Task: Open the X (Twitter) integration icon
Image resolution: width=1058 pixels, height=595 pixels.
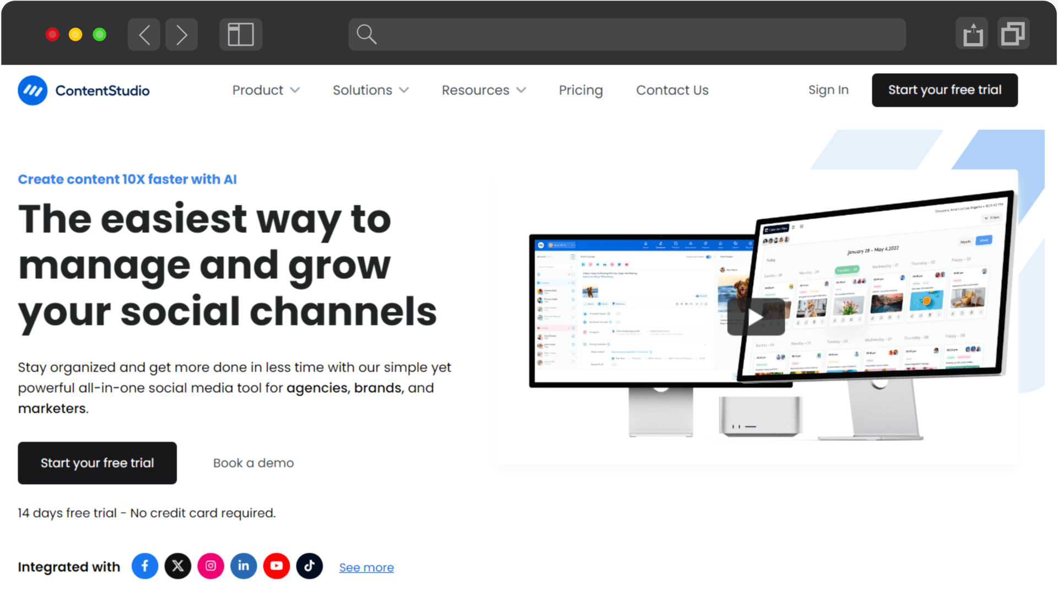Action: coord(178,566)
